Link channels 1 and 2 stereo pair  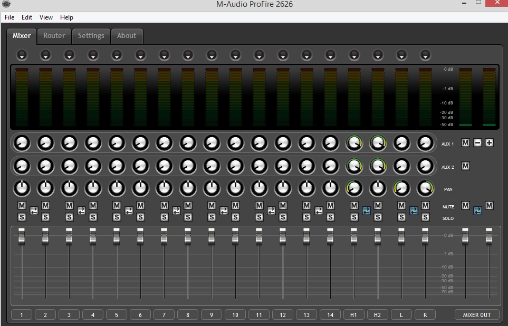click(x=34, y=211)
